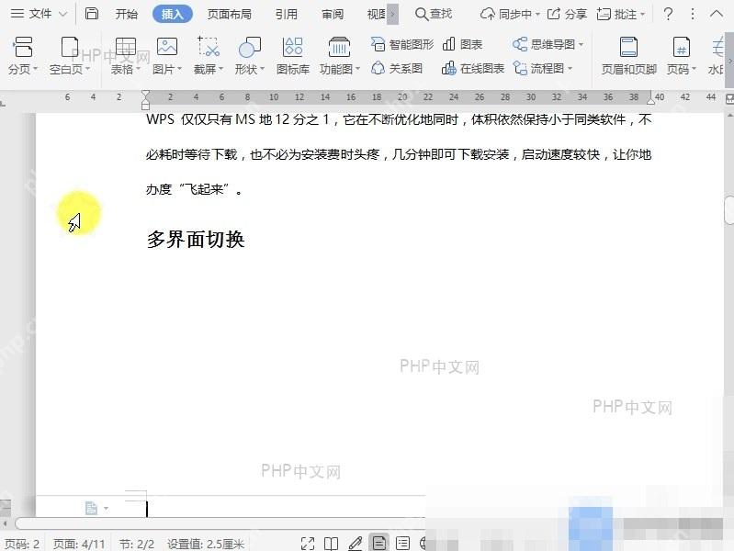The height and width of the screenshot is (551, 734).
Task: Click the paragraph beginning with WPS 仅仅只有
Action: click(x=399, y=154)
